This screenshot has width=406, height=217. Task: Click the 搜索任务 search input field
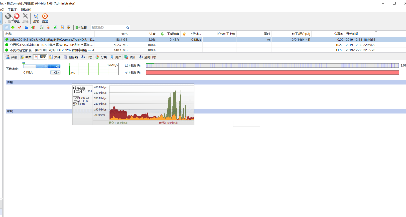(x=108, y=27)
